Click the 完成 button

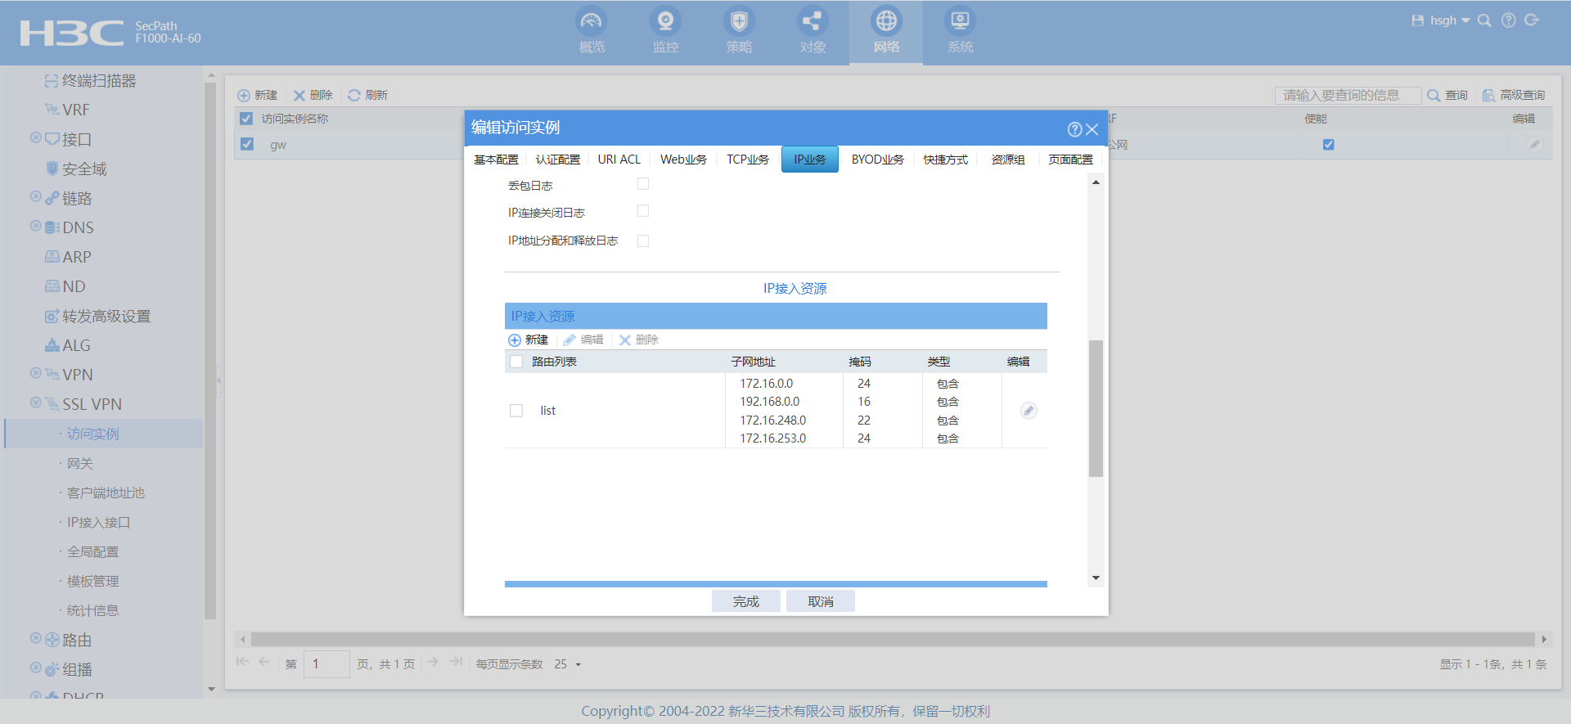[x=745, y=601]
